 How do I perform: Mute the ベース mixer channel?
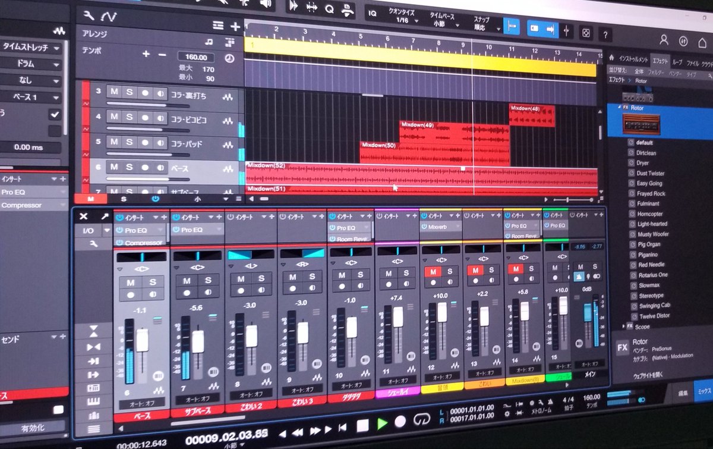(x=131, y=281)
